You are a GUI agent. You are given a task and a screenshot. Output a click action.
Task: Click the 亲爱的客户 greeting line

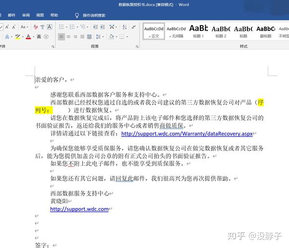click(51, 80)
